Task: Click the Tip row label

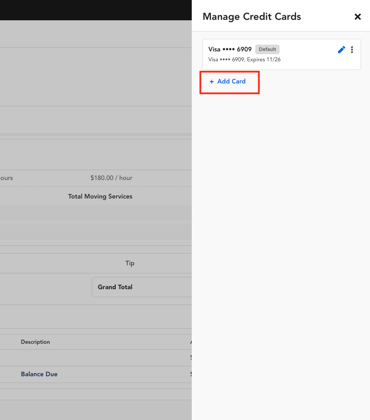Action: tap(130, 263)
